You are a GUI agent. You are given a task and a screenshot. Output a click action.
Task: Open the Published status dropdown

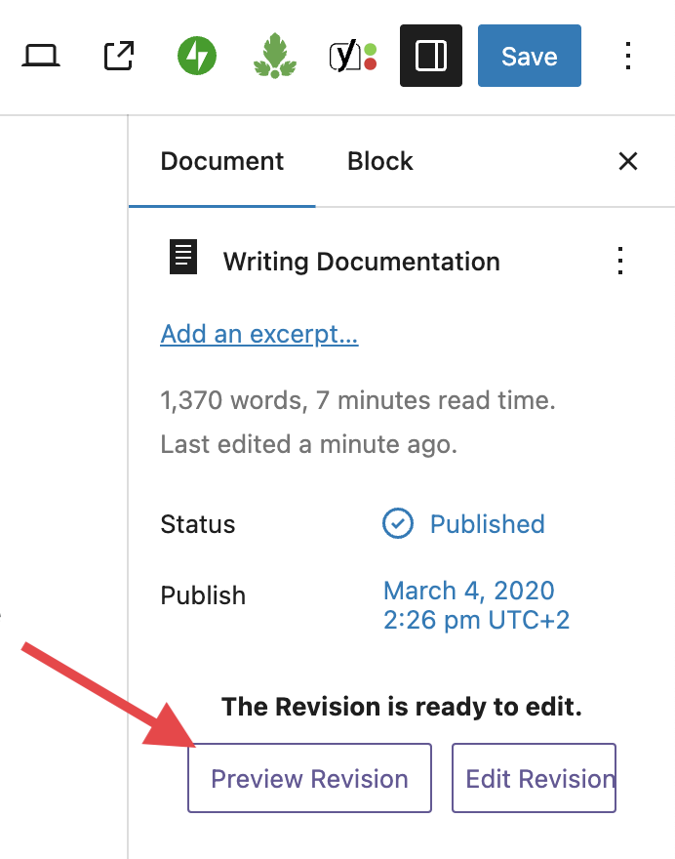coord(487,524)
